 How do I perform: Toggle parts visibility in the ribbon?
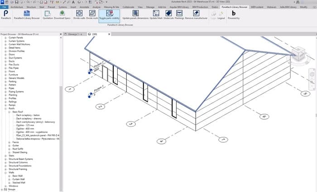[110, 16]
